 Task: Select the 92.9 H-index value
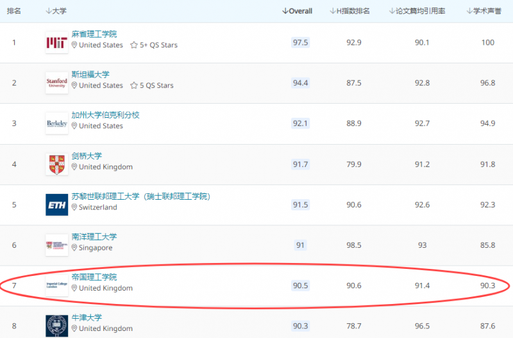(x=354, y=42)
